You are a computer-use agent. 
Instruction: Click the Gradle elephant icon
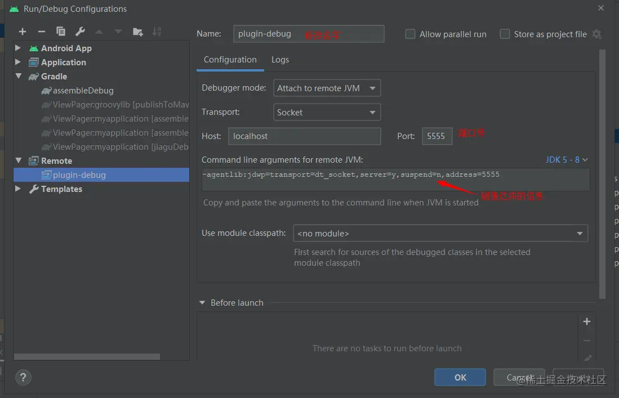[x=34, y=77]
